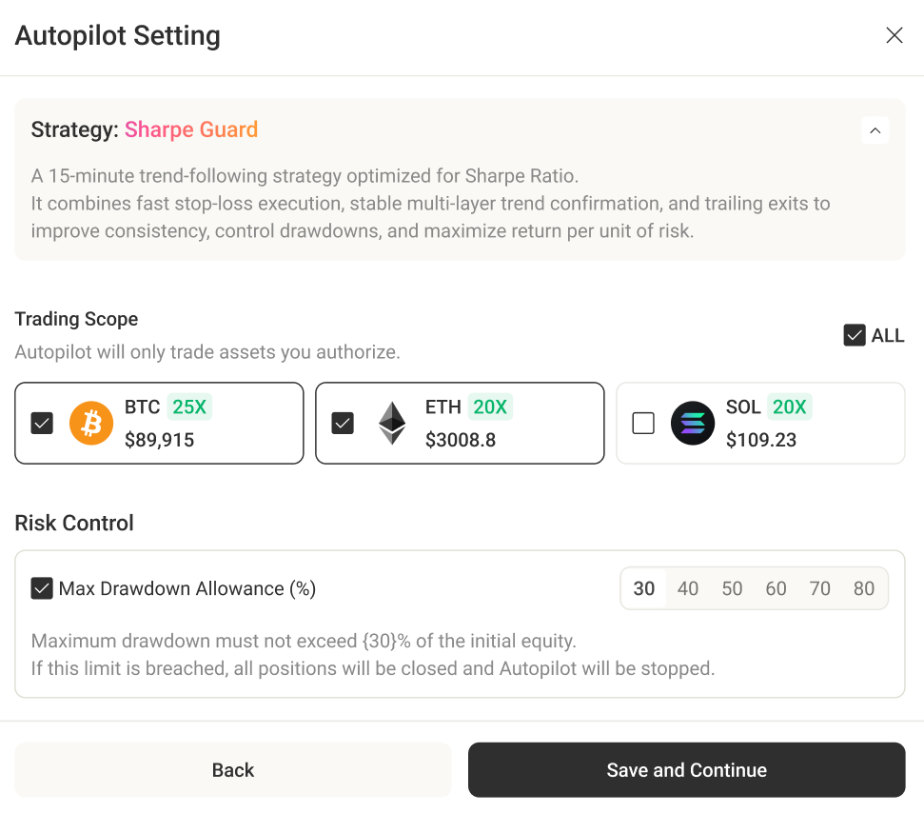Uncheck the BTC asset checkbox
Screen dimensions: 924x813
(x=42, y=423)
